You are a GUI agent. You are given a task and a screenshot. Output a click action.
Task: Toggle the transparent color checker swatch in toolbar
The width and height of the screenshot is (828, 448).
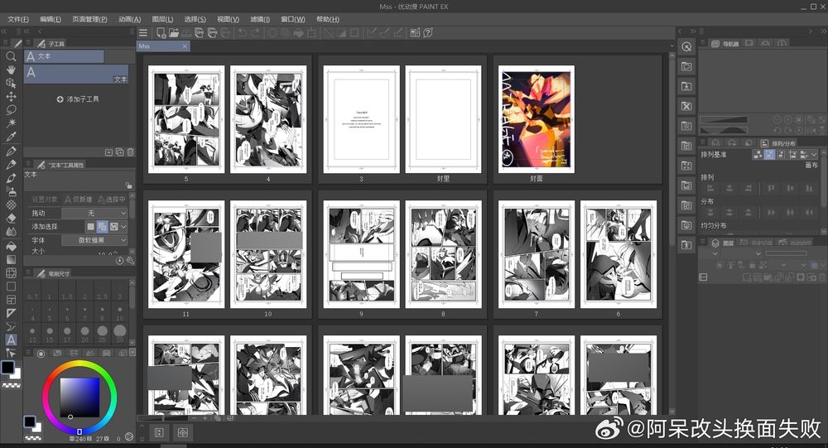[12, 386]
